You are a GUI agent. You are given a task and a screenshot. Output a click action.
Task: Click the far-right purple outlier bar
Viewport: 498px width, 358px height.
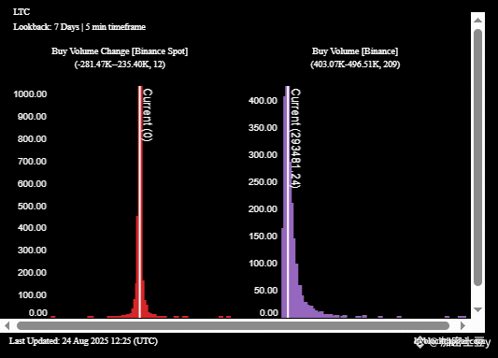click(x=462, y=316)
